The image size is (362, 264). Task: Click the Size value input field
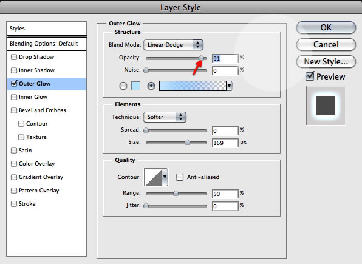(225, 143)
